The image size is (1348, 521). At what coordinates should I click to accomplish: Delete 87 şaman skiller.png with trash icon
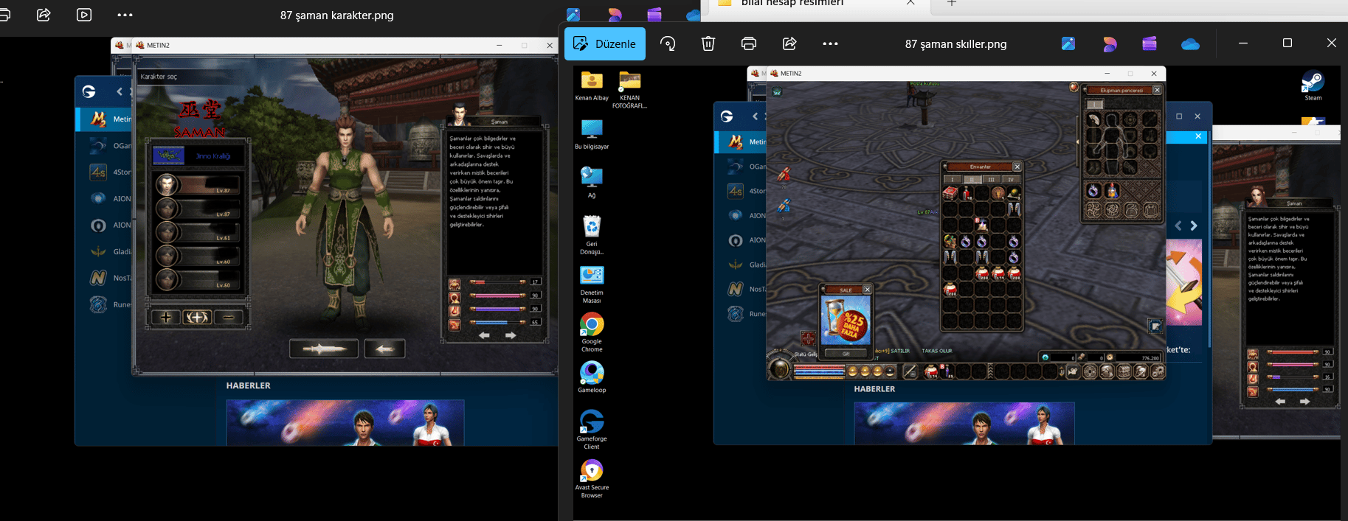click(x=708, y=44)
